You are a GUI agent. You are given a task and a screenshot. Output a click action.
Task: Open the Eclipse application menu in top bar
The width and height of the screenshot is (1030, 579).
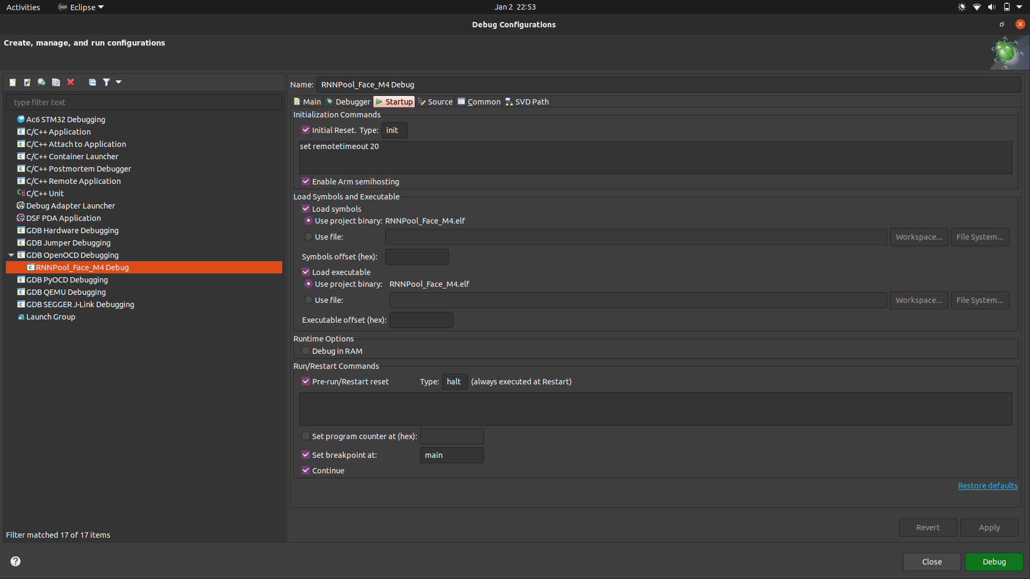point(82,8)
